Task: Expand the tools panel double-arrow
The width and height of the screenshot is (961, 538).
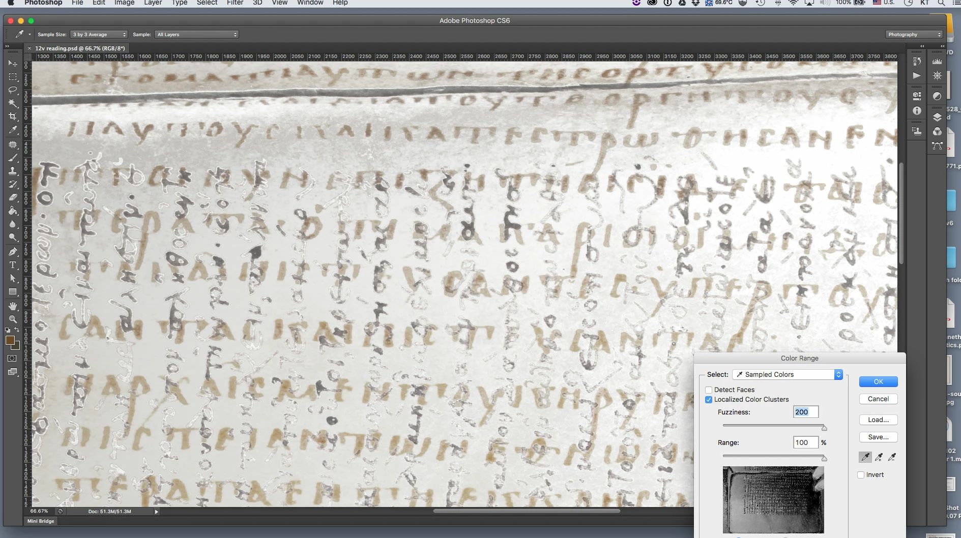Action: pos(7,46)
